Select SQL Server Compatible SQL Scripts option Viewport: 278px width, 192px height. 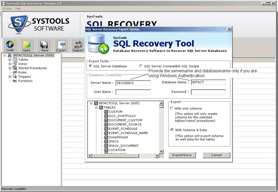click(141, 66)
